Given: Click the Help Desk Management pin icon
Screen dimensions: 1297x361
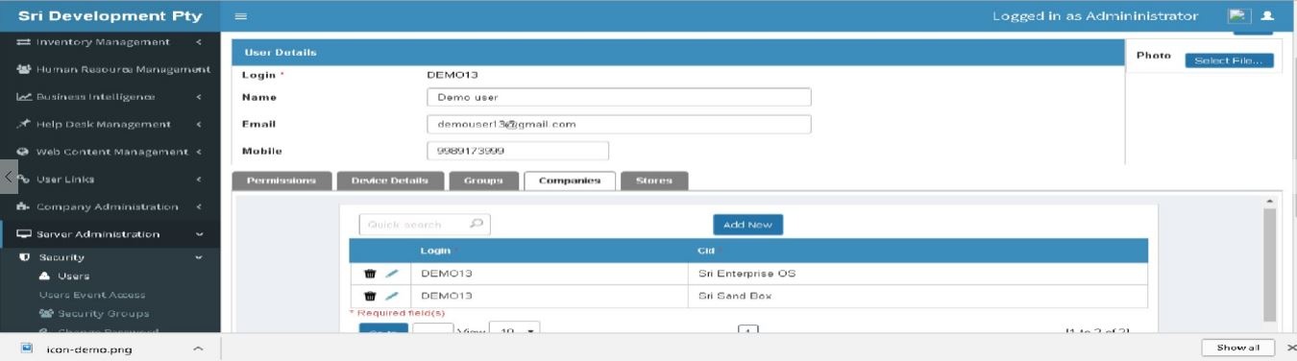Looking at the screenshot, I should (23, 124).
